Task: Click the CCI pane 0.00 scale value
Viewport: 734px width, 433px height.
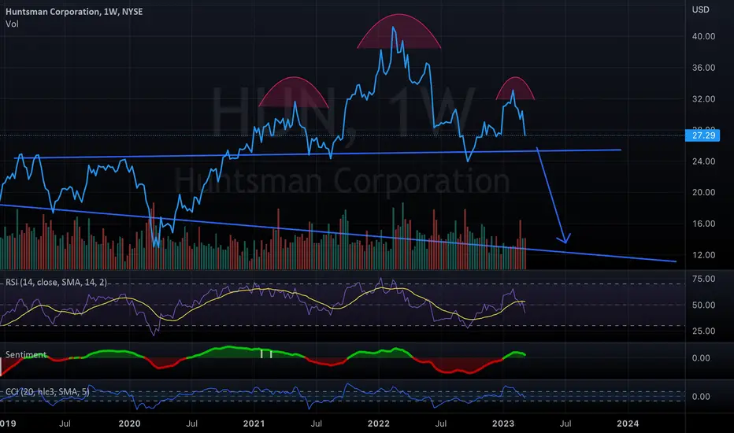Action: (x=701, y=397)
